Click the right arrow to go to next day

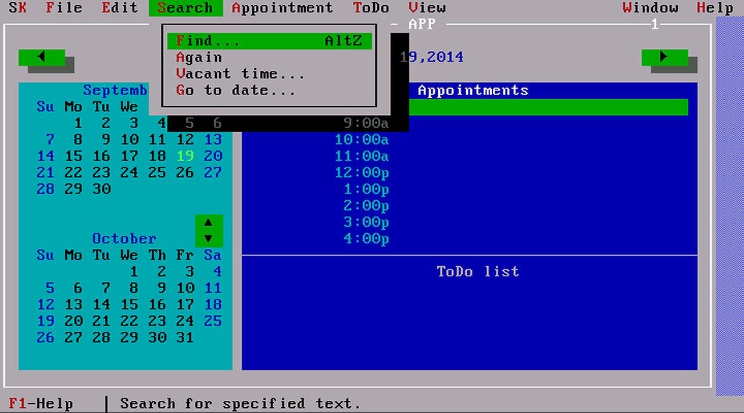[664, 56]
